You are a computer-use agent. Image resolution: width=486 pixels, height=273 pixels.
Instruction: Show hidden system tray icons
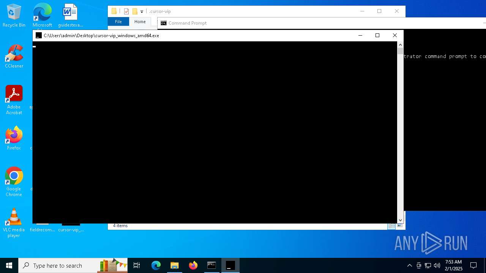(409, 265)
